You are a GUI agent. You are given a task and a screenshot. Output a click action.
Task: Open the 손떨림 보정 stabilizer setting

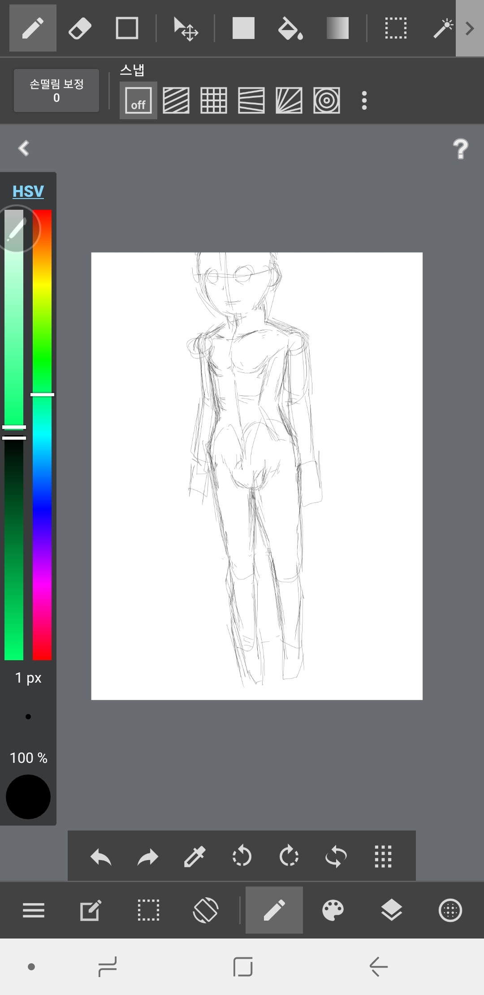pyautogui.click(x=56, y=90)
